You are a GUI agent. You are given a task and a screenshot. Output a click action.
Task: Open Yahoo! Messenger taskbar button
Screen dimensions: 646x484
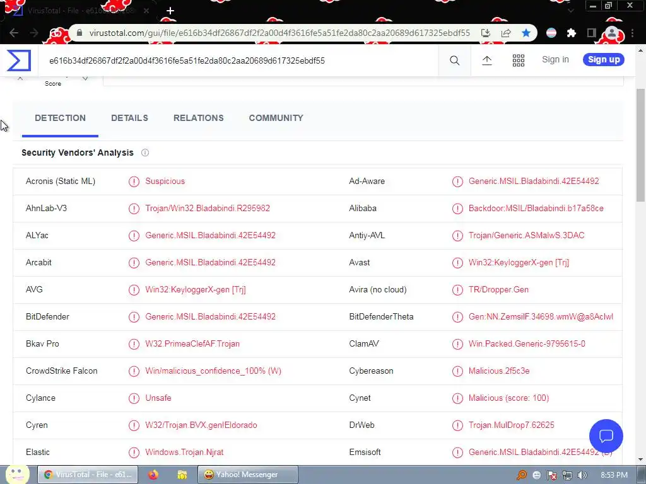coord(247,475)
